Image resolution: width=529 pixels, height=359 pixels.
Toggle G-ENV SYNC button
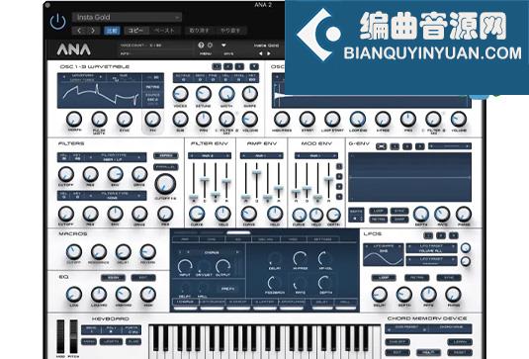pos(399,211)
